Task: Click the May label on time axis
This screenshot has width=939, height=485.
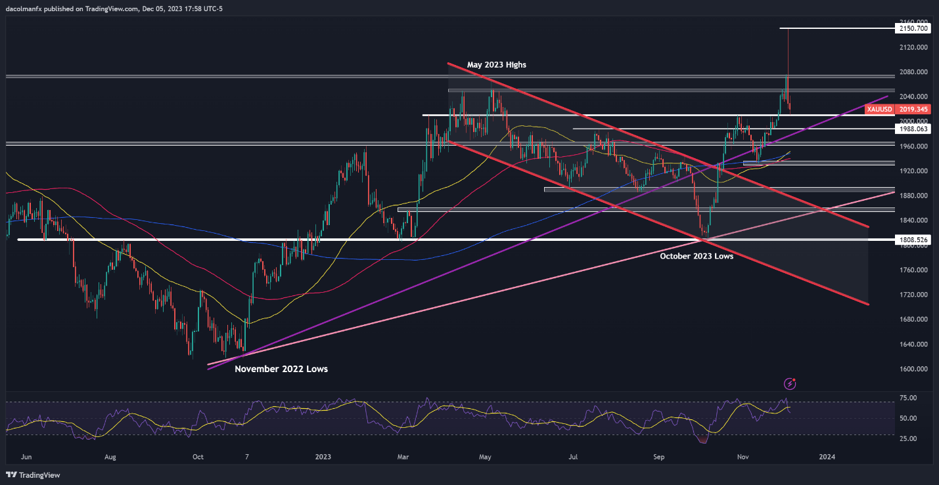Action: click(x=486, y=456)
